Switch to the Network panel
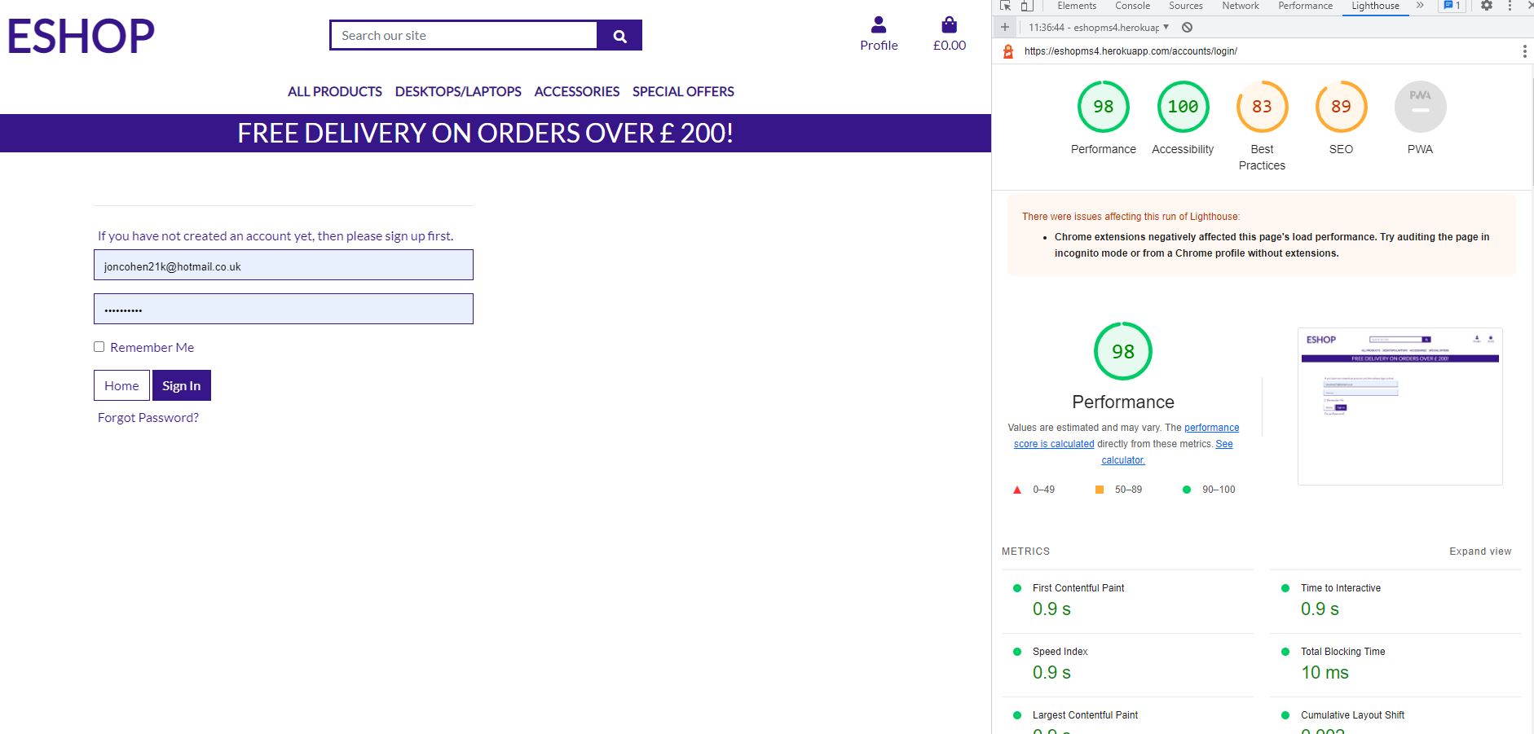The image size is (1534, 734). click(x=1240, y=5)
